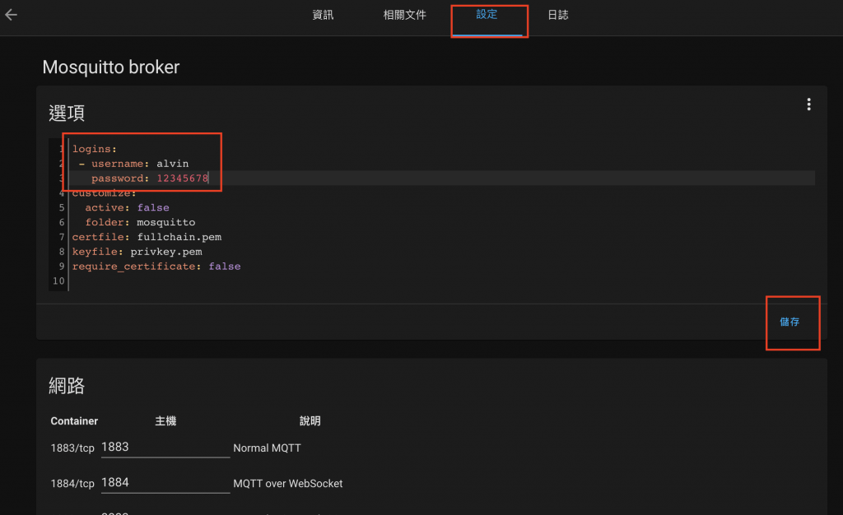The height and width of the screenshot is (515, 843).
Task: Go to the 日誌 tab
Action: pos(558,15)
